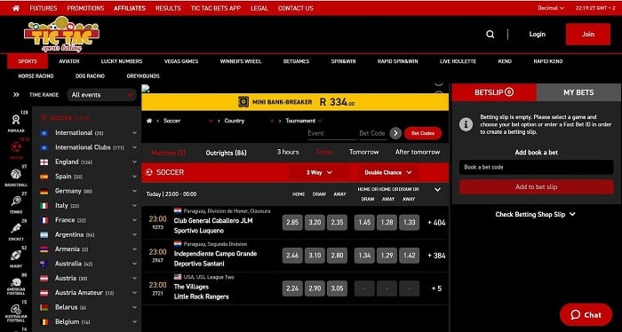Open the Lucky Numbers tab
Screen dimensions: 622x332
[x=122, y=61]
